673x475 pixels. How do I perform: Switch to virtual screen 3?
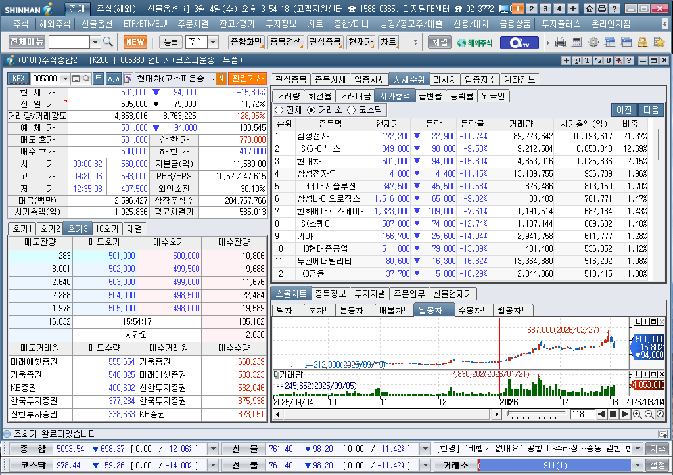545,9
